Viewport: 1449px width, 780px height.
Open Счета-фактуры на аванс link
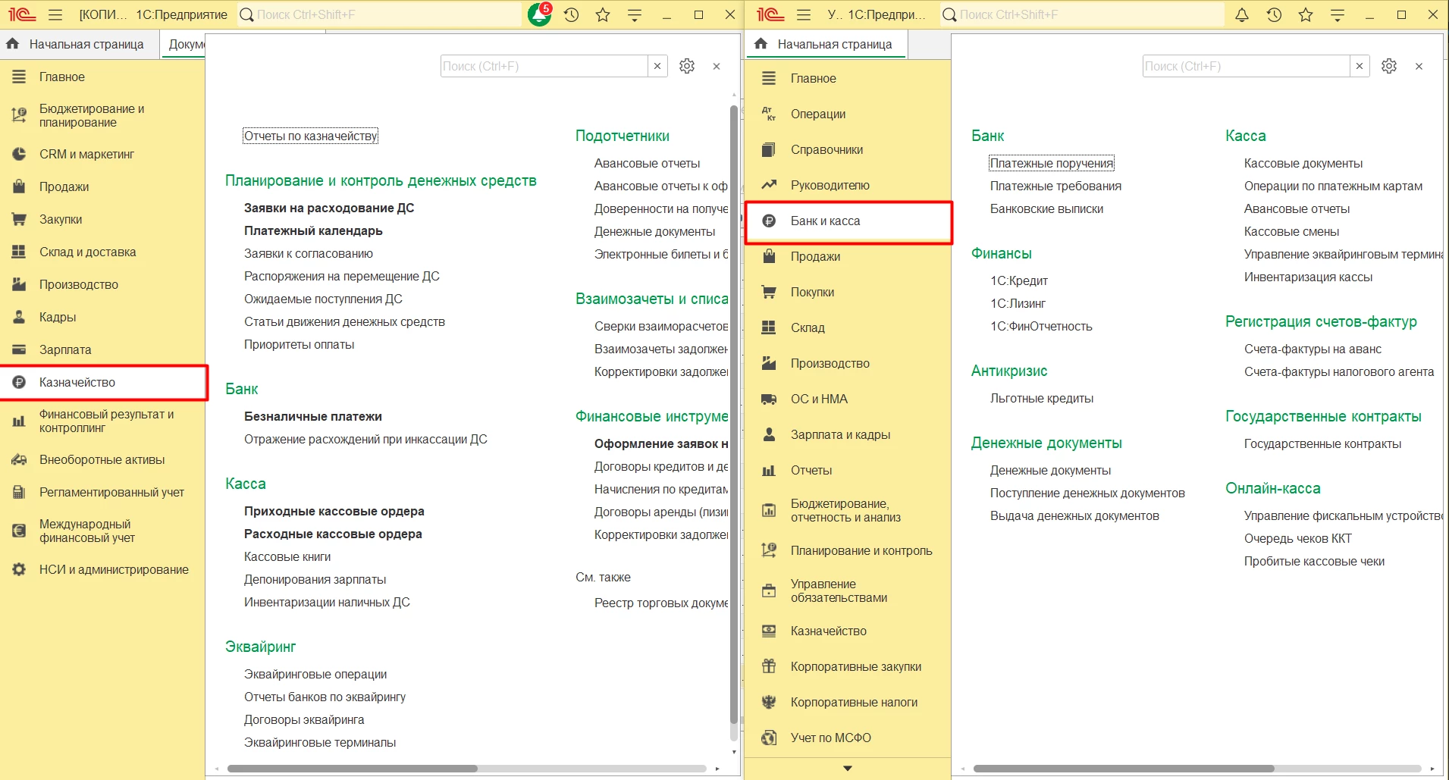point(1313,349)
